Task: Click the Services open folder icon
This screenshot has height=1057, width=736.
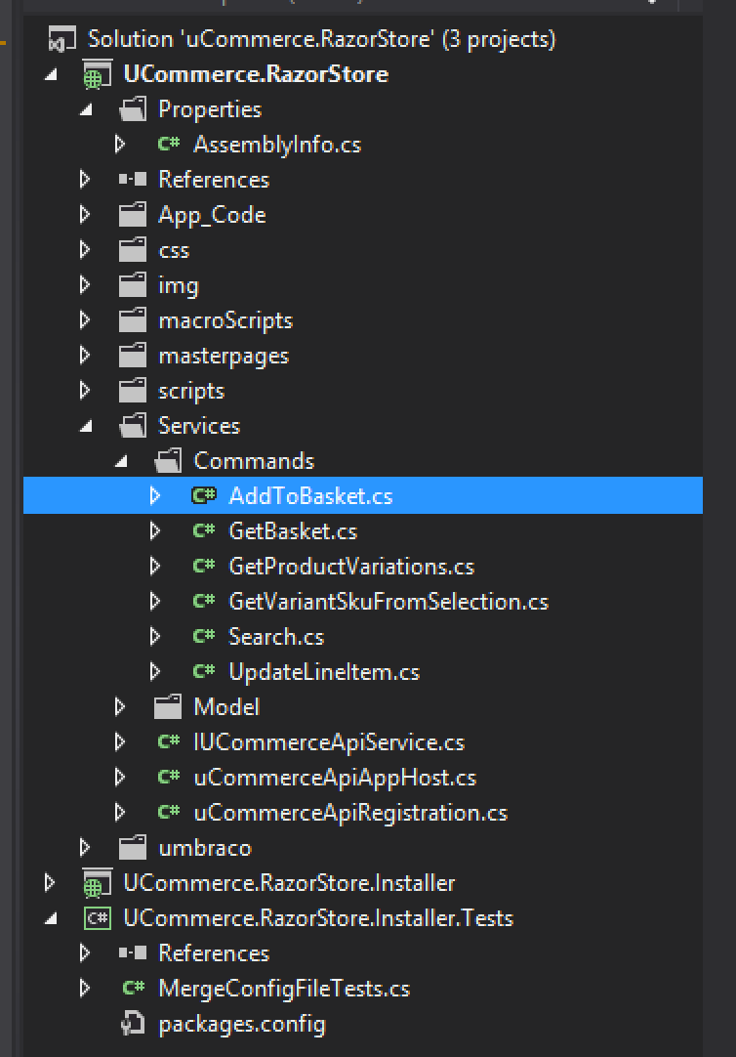Action: [133, 425]
